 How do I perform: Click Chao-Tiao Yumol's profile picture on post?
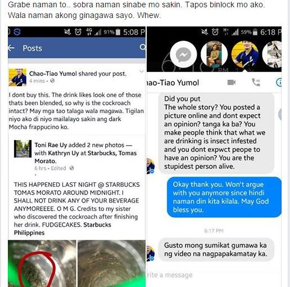[18, 77]
